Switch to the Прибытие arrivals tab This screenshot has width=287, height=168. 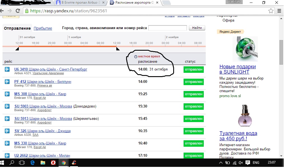43,28
